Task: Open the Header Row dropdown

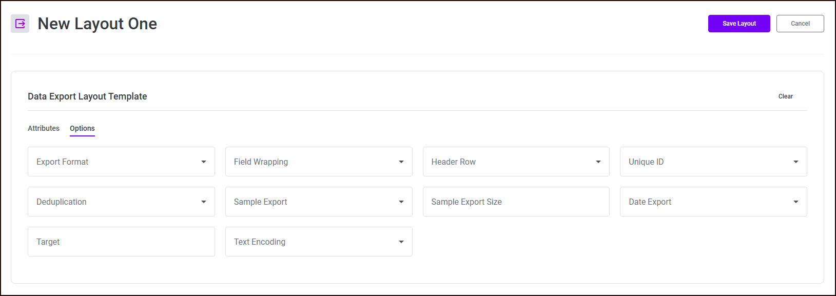Action: [x=516, y=162]
